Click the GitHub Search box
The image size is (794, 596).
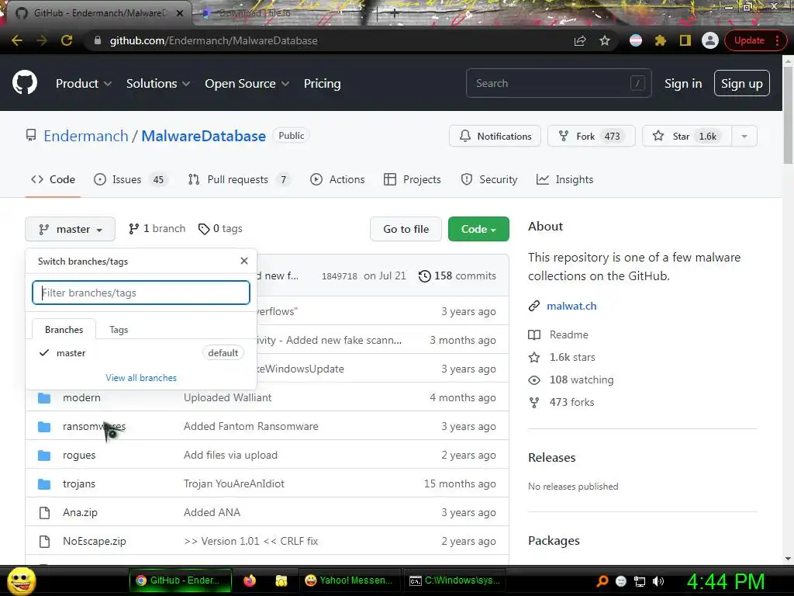(x=558, y=83)
